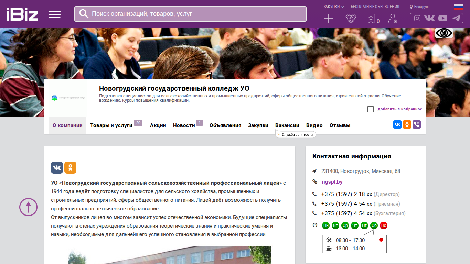Click 'БЕСПЛАТНЫЕ ОБЪЯВЛЕНИЯ' header link
The width and height of the screenshot is (470, 264).
(375, 7)
